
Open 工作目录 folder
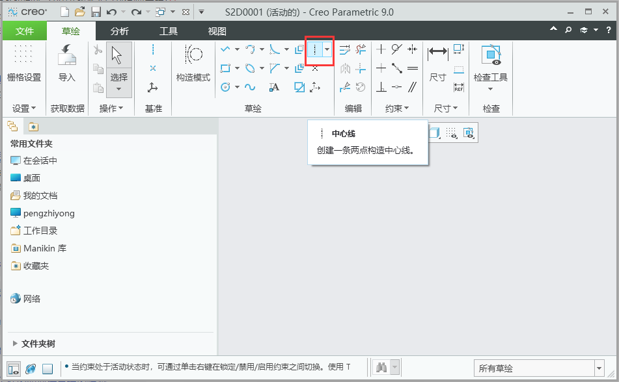tap(34, 231)
